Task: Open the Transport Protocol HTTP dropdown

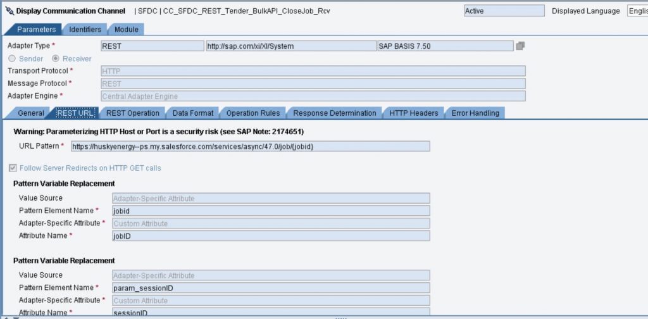Action: 313,71
